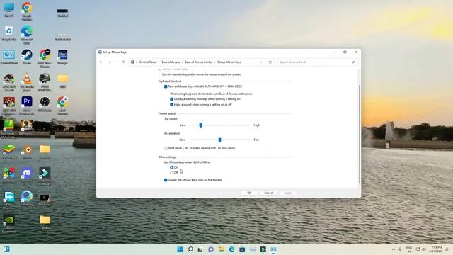The width and height of the screenshot is (453, 255).
Task: Select the On radio button for NUM LOCK
Action: click(171, 167)
